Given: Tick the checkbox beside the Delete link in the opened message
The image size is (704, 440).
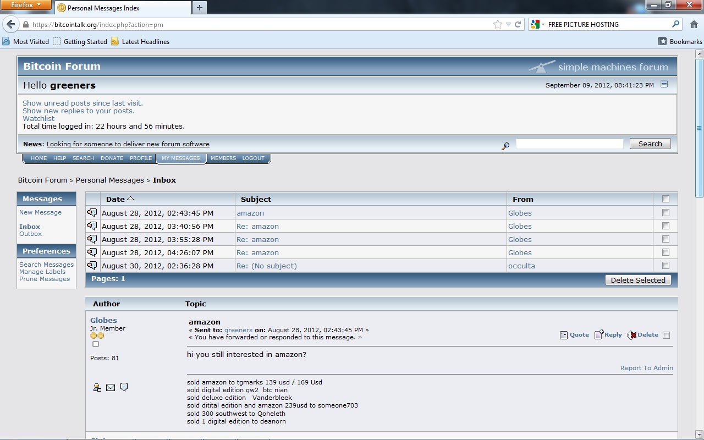Looking at the screenshot, I should pos(667,335).
